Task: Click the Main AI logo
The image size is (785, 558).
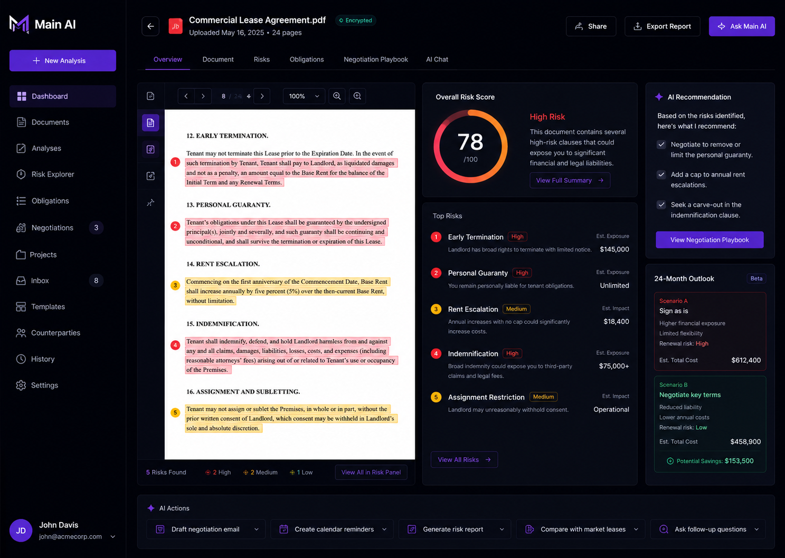Action: [x=43, y=24]
